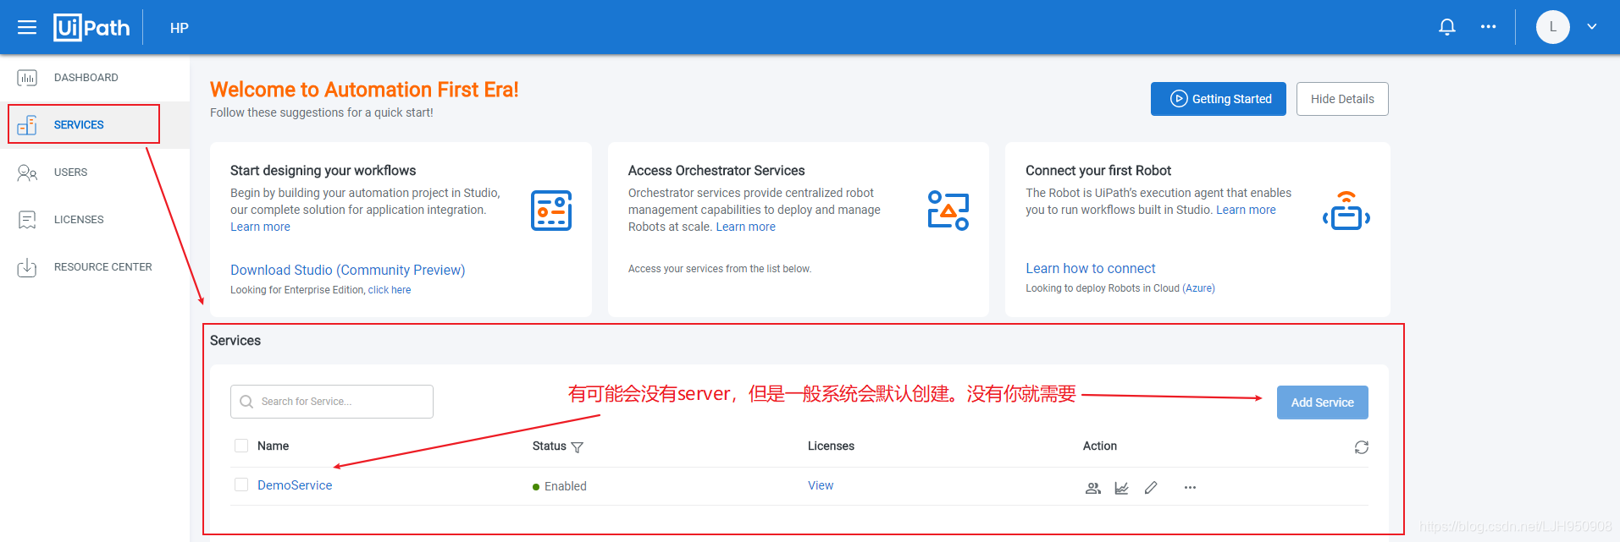Open DemoService usage chart icon
1620x542 pixels.
[1121, 488]
